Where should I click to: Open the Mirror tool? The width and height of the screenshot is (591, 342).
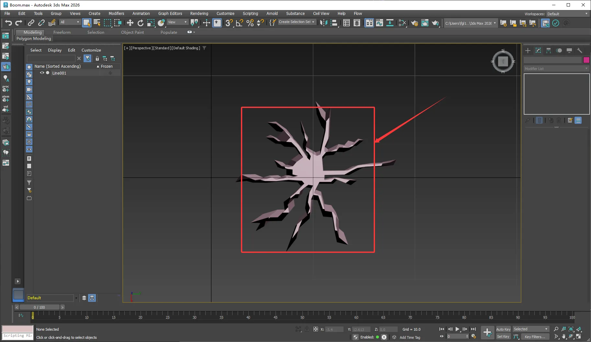[324, 23]
